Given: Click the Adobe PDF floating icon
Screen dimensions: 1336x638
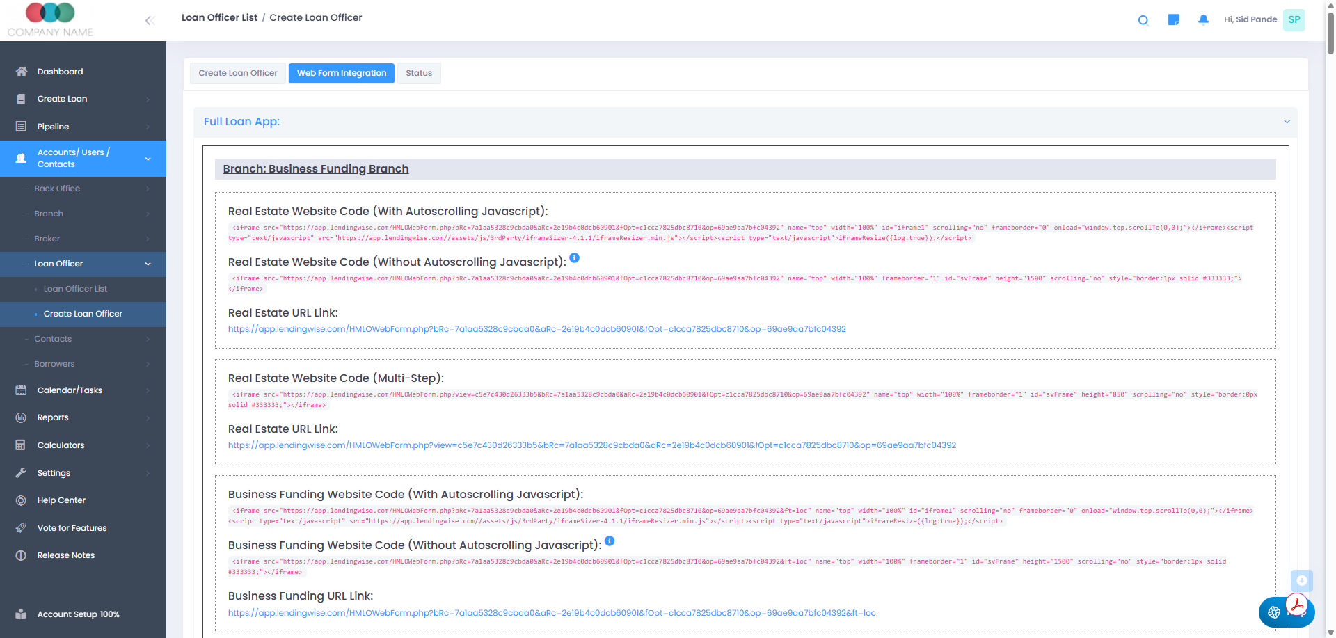Looking at the screenshot, I should 1297,604.
